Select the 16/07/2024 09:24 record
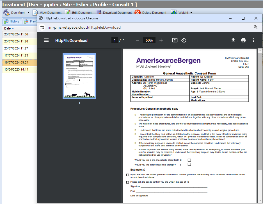263x204 pixels. pos(20,62)
